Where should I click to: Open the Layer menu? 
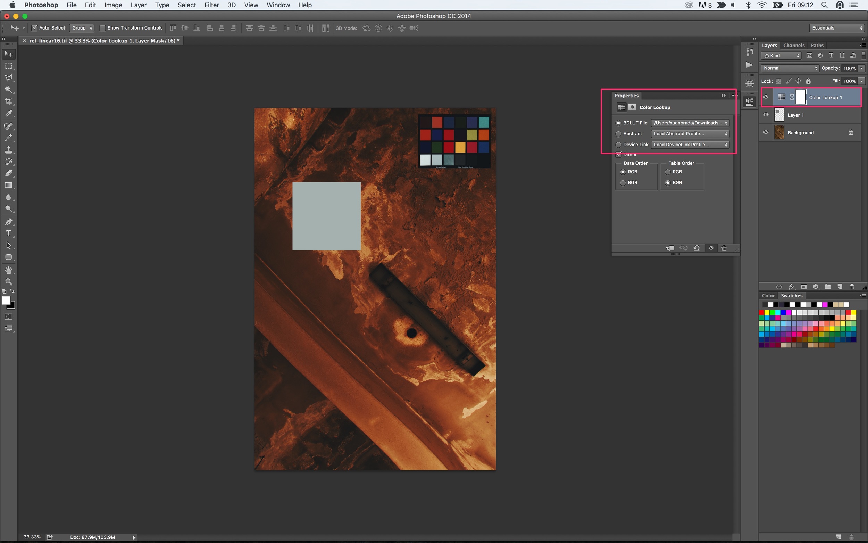[x=139, y=5]
